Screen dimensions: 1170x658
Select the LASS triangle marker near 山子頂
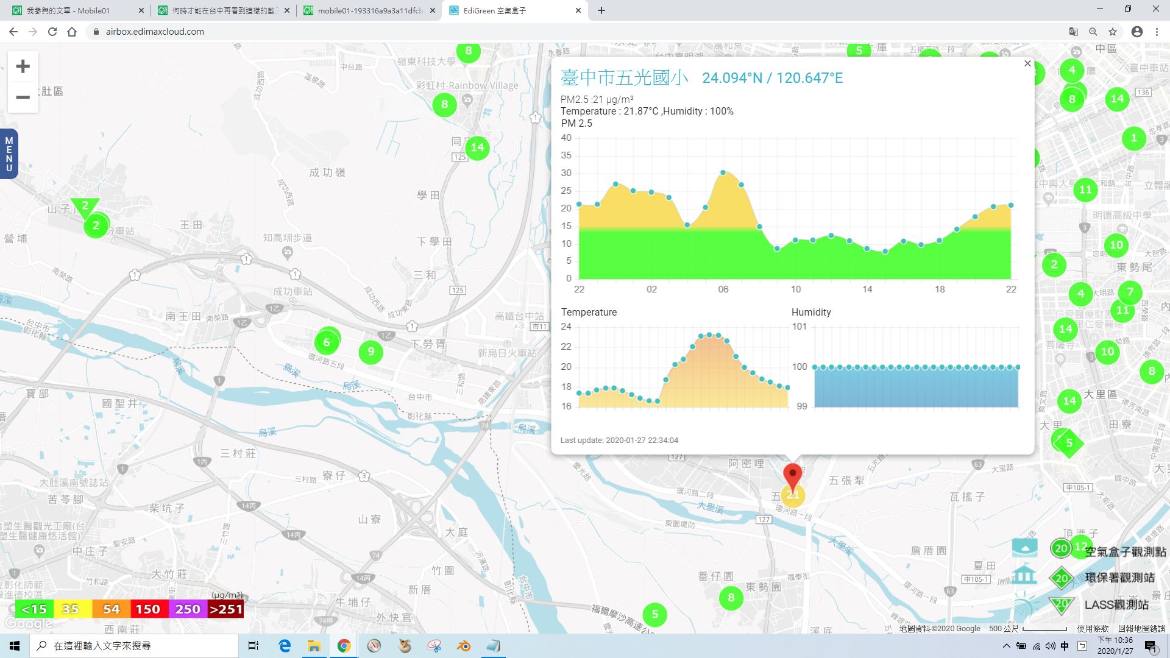[85, 207]
